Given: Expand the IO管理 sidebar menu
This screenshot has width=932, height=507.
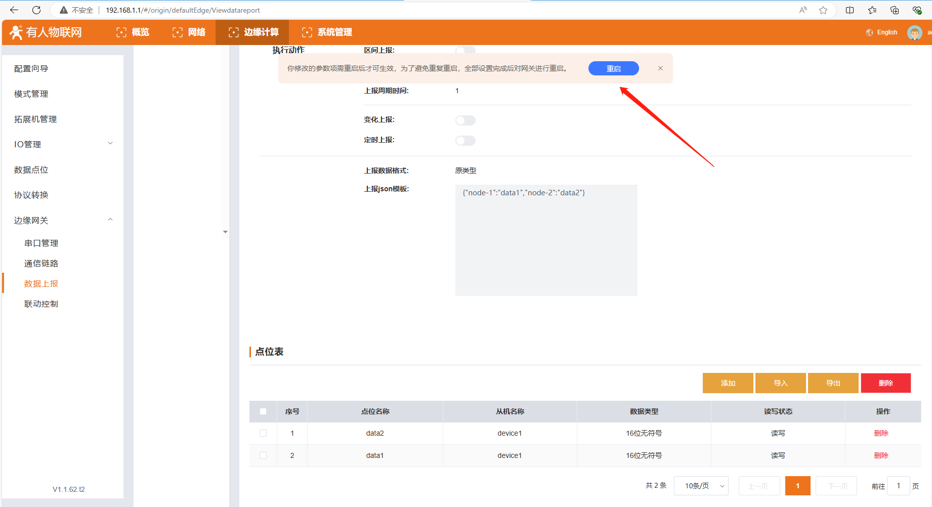Looking at the screenshot, I should [110, 144].
